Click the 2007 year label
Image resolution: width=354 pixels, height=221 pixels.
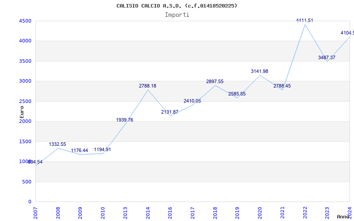pos(35,213)
